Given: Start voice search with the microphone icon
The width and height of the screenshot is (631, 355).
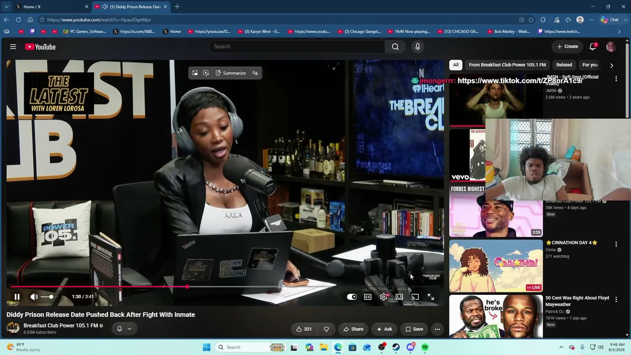Looking at the screenshot, I should point(418,46).
